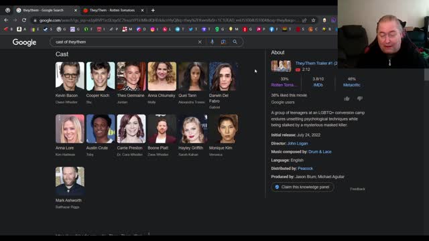The height and width of the screenshot is (241, 429).
Task: Give the movie a thumbs up
Action: 347,98
